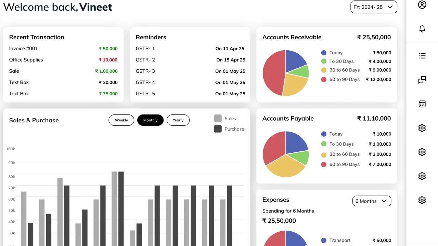Viewport: 438px width, 246px height.
Task: Open the GSTR-1 reminder
Action: pos(145,49)
